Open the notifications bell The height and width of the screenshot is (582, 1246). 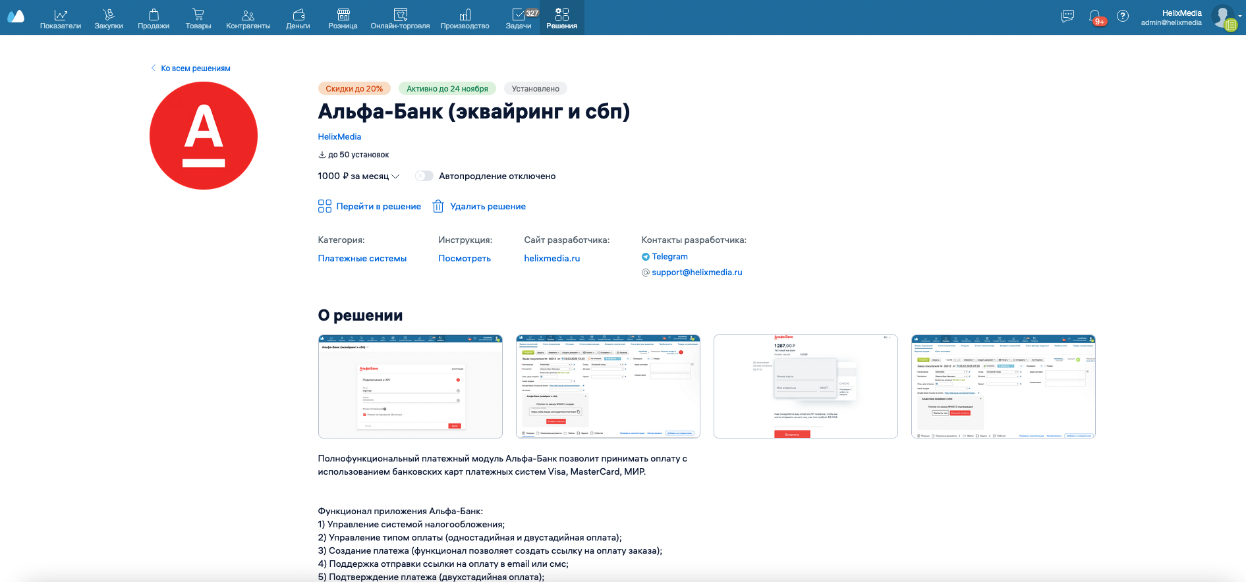pyautogui.click(x=1095, y=16)
